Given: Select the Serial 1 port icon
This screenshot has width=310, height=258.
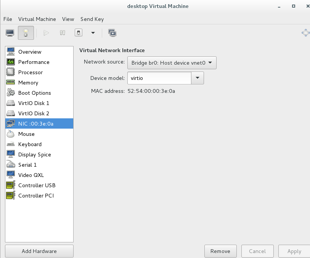Looking at the screenshot, I should click(x=11, y=164).
